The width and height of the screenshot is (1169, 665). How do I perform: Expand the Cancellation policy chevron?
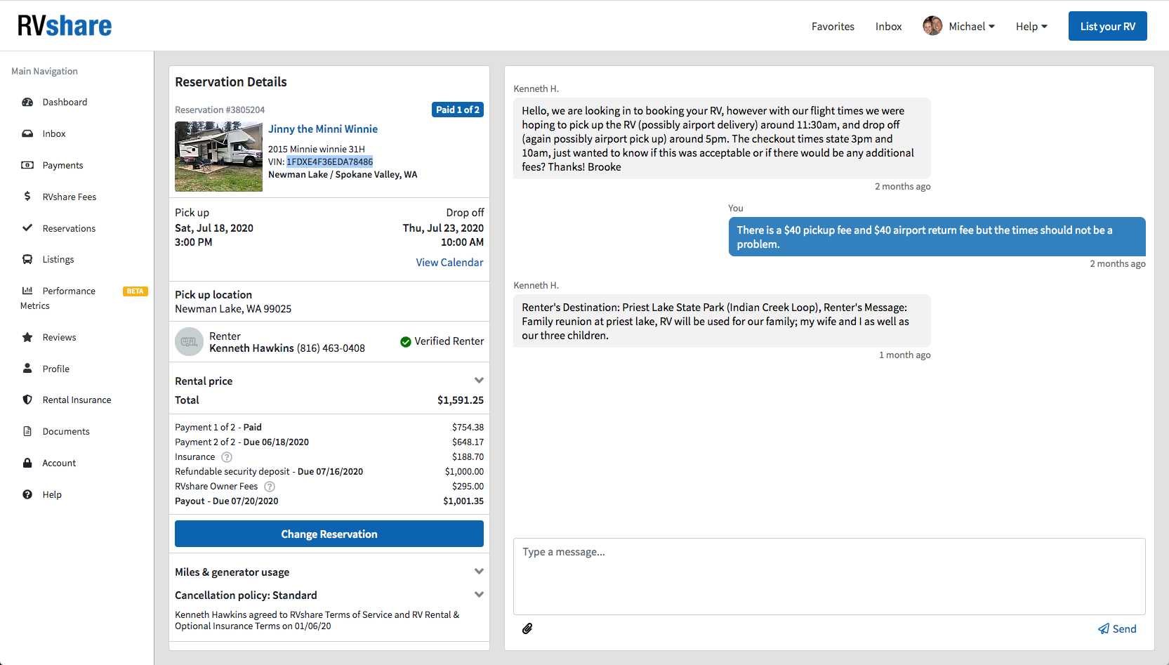coord(479,595)
